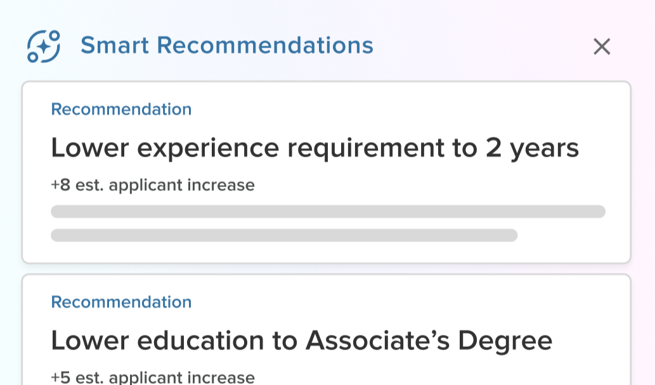This screenshot has width=655, height=385.
Task: Click the Smart Recommendations panel title
Action: click(227, 46)
